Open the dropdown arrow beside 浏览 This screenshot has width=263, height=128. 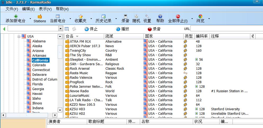click(209, 19)
